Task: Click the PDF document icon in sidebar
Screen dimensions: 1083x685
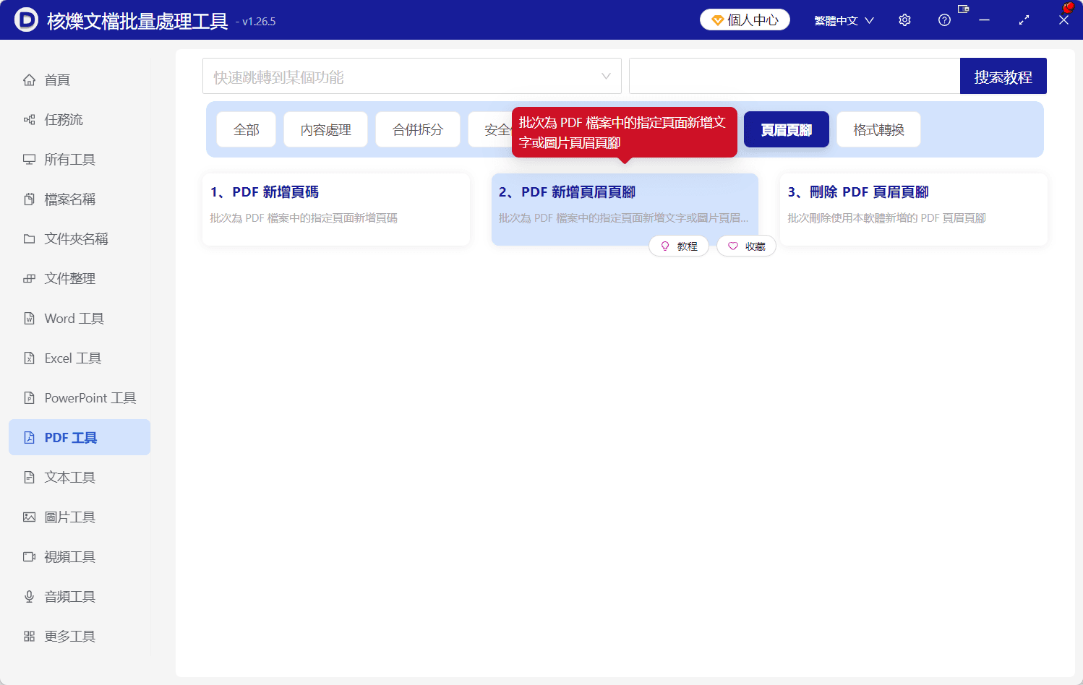Action: click(29, 438)
